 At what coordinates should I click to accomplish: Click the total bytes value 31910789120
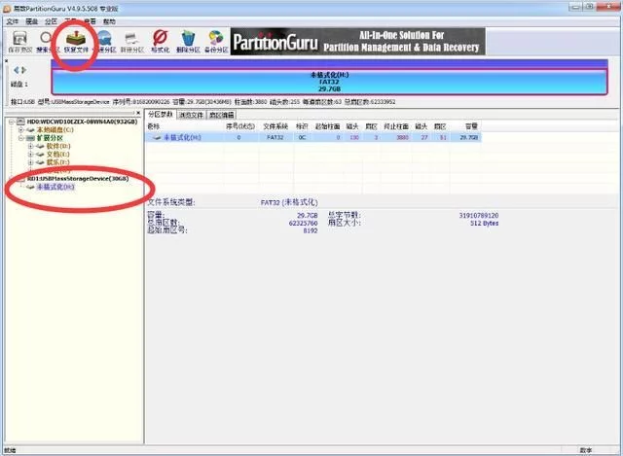(x=479, y=216)
